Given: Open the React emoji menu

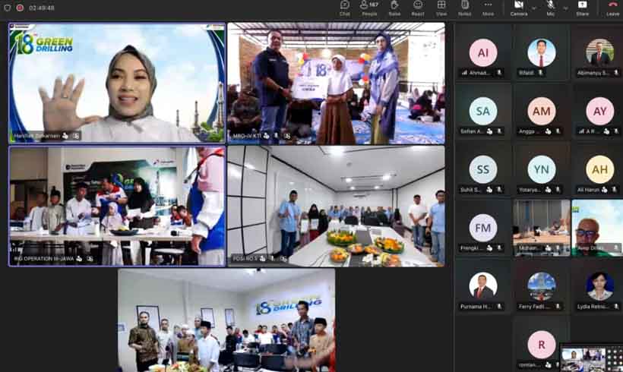Looking at the screenshot, I should click(418, 8).
